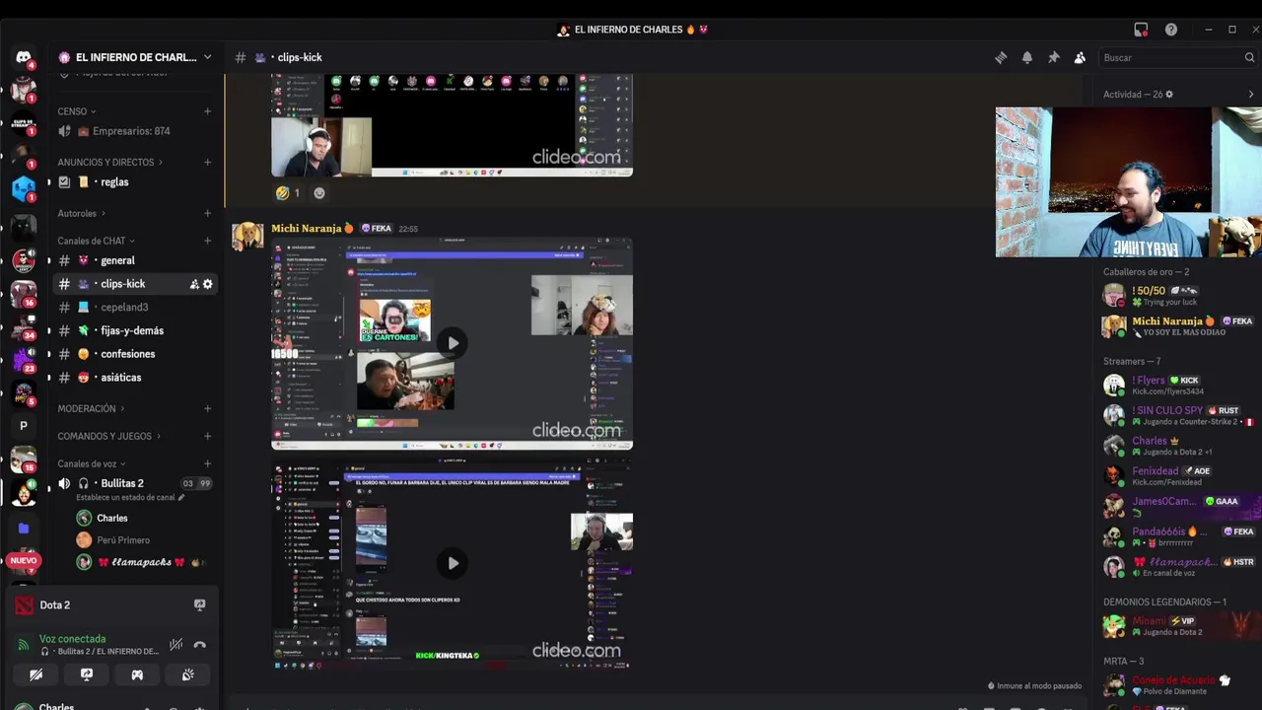The height and width of the screenshot is (710, 1262).
Task: Open the Help question mark icon
Action: point(1171,30)
